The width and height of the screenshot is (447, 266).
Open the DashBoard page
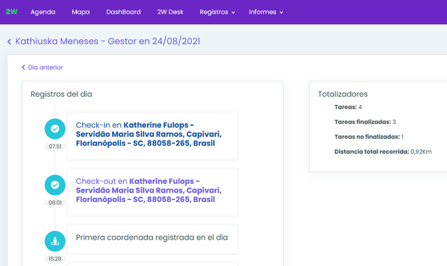coord(123,12)
